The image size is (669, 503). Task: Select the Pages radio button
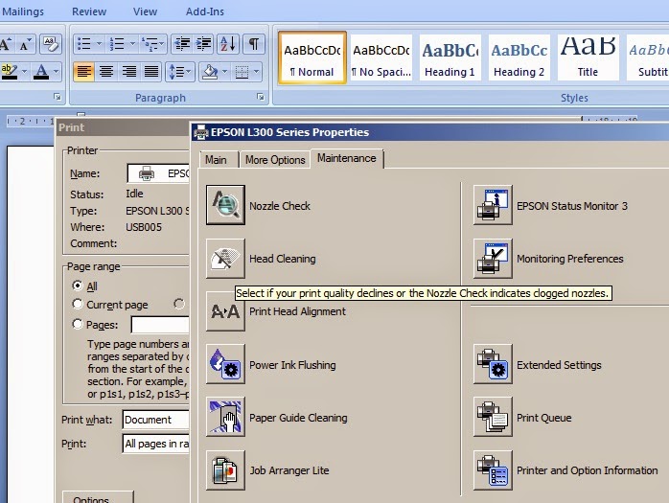point(78,324)
